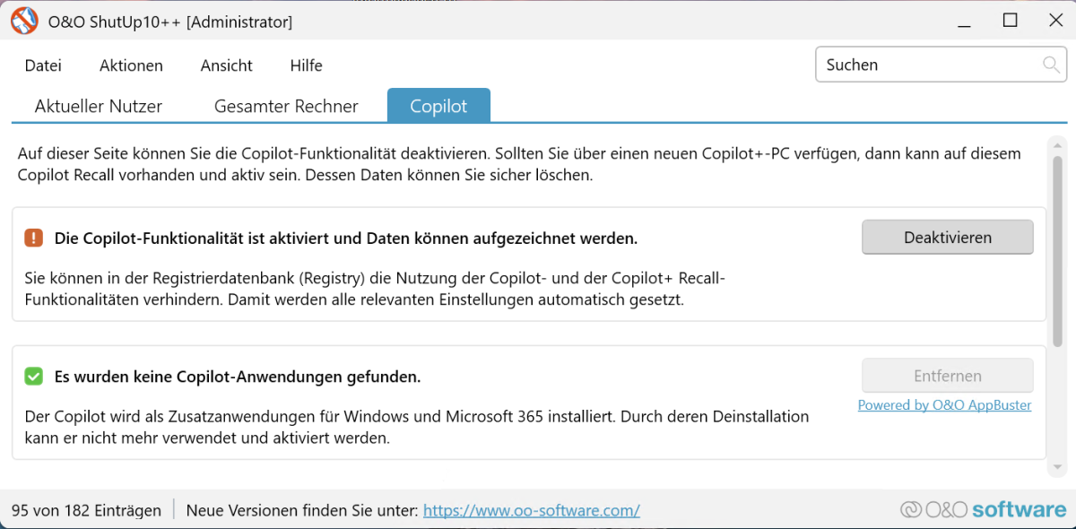This screenshot has width=1076, height=529.
Task: Click the '95 von 182 Einträgen' status text
Action: pos(86,510)
